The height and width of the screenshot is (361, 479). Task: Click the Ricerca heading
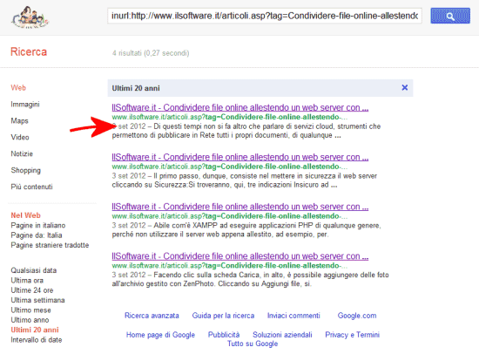[x=29, y=51]
